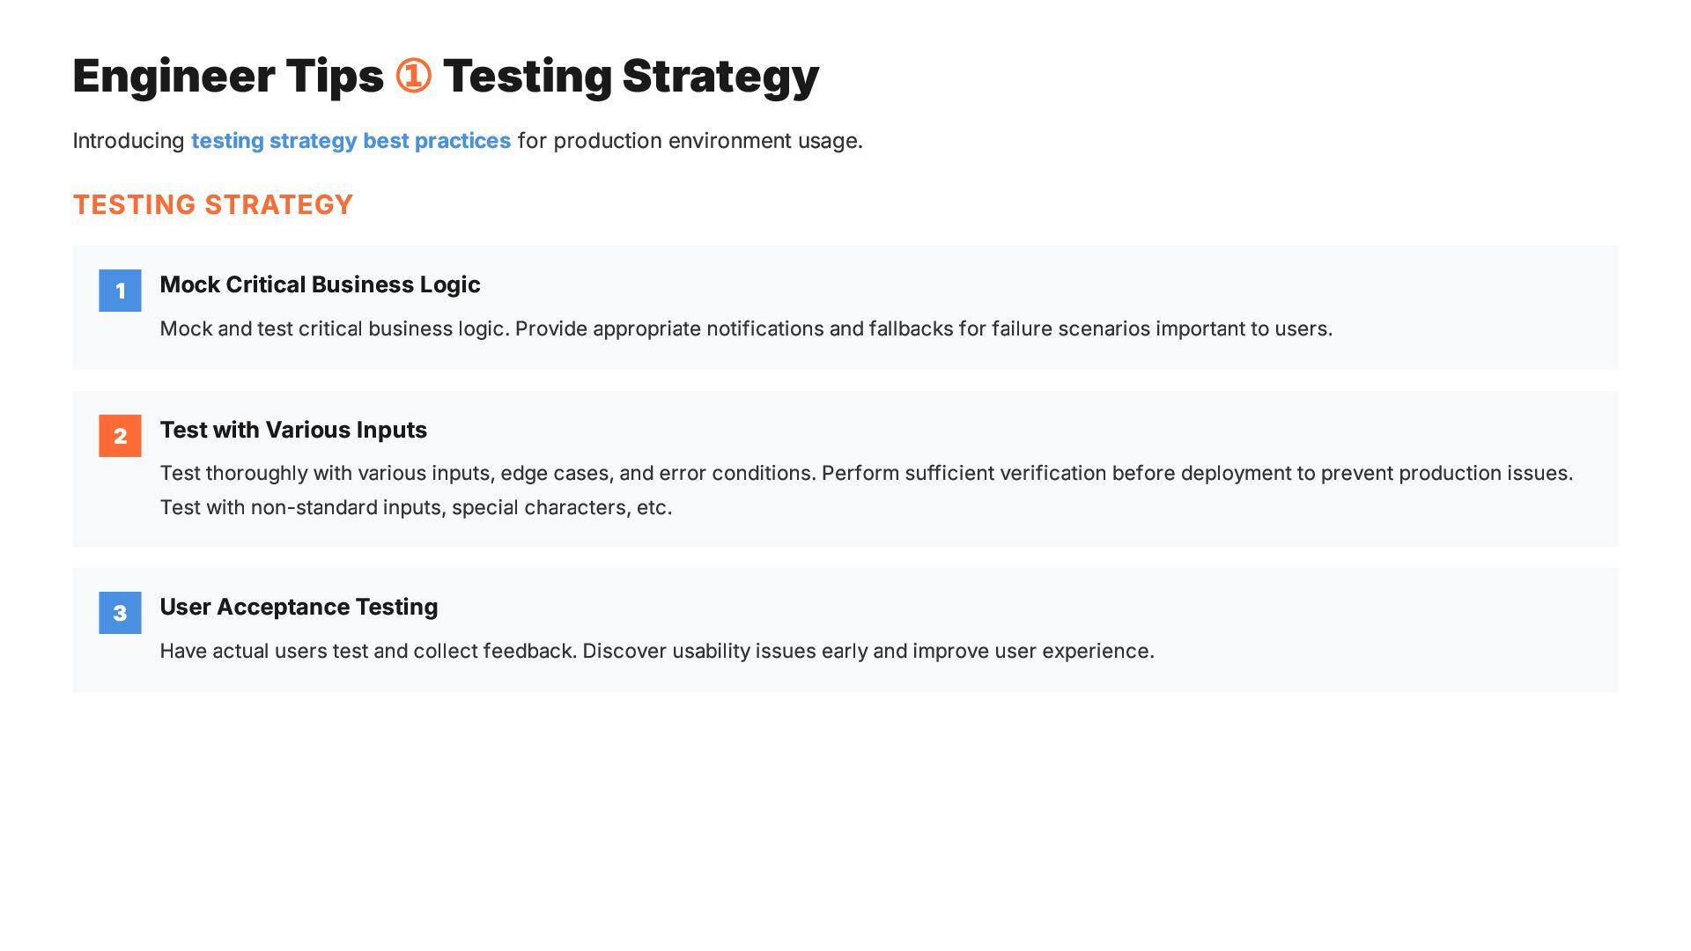Viewport: 1691px width, 951px height.
Task: Click the orange circled ① in title
Action: coord(413,76)
